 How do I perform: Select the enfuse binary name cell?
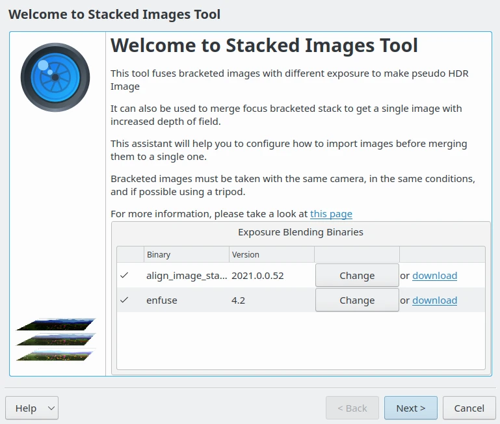[x=162, y=300]
